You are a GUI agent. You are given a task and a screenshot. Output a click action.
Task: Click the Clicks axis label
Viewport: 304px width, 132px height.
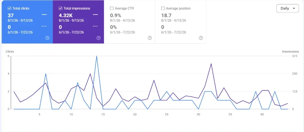coord(10,52)
